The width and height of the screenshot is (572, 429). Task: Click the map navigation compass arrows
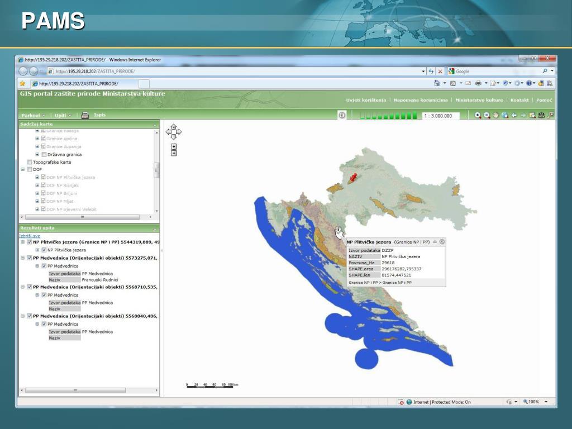[x=174, y=132]
